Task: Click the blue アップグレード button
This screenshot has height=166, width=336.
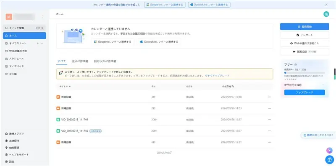Action: 304,92
